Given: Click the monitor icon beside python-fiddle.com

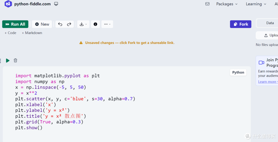Looking at the screenshot, I should click(x=56, y=4).
